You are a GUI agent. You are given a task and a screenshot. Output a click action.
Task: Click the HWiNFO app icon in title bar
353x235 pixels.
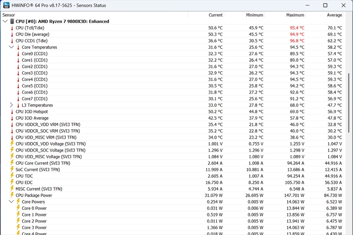click(x=7, y=5)
